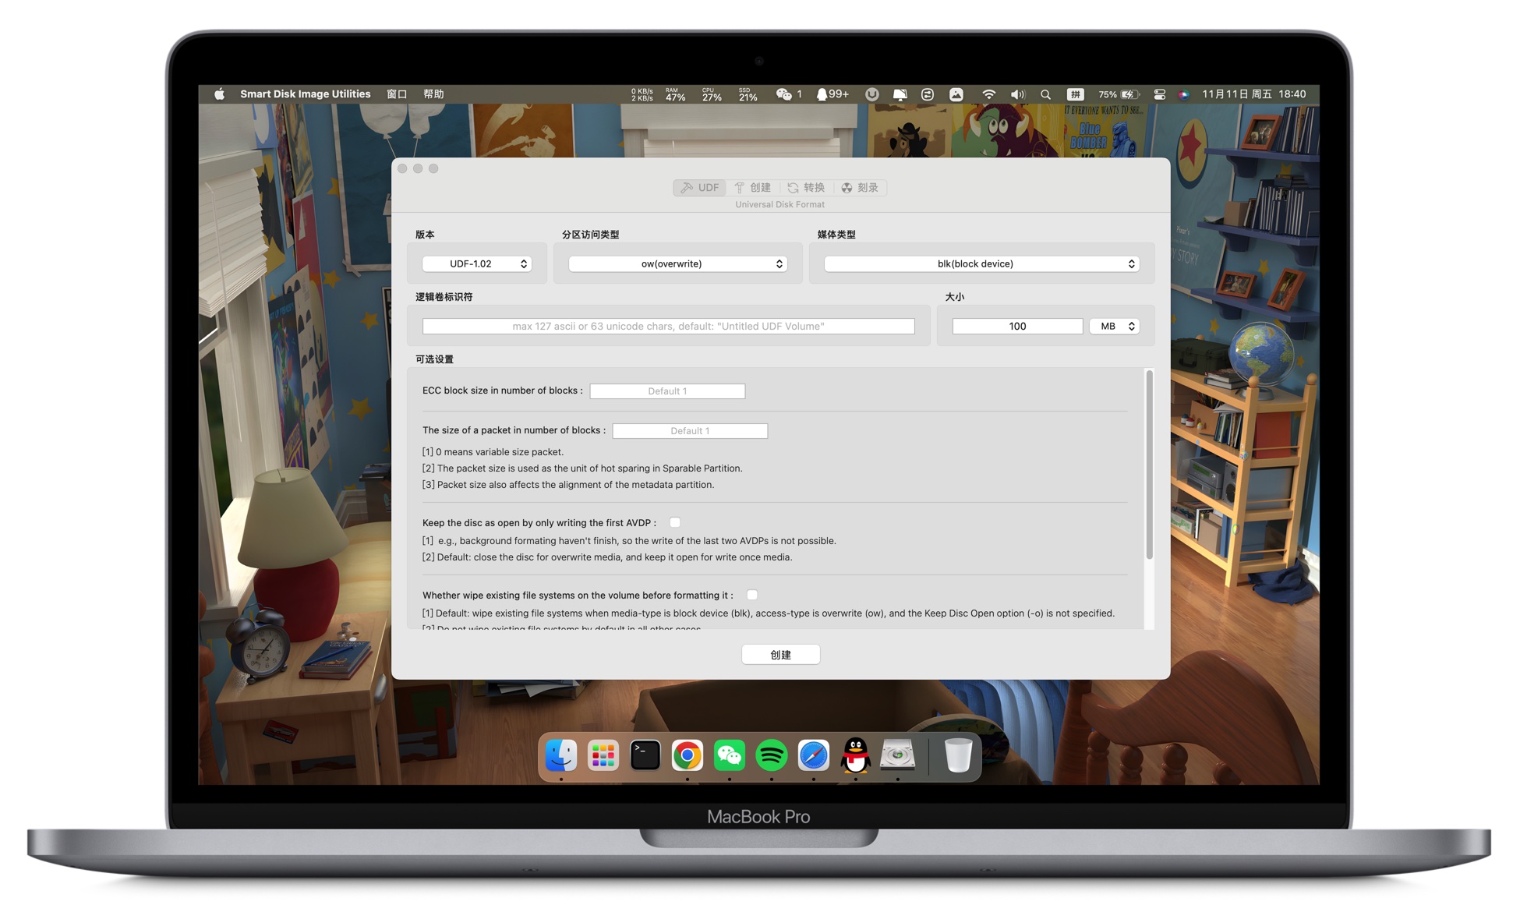
Task: Enable keep disc open first AVDP checkbox
Action: coord(675,523)
